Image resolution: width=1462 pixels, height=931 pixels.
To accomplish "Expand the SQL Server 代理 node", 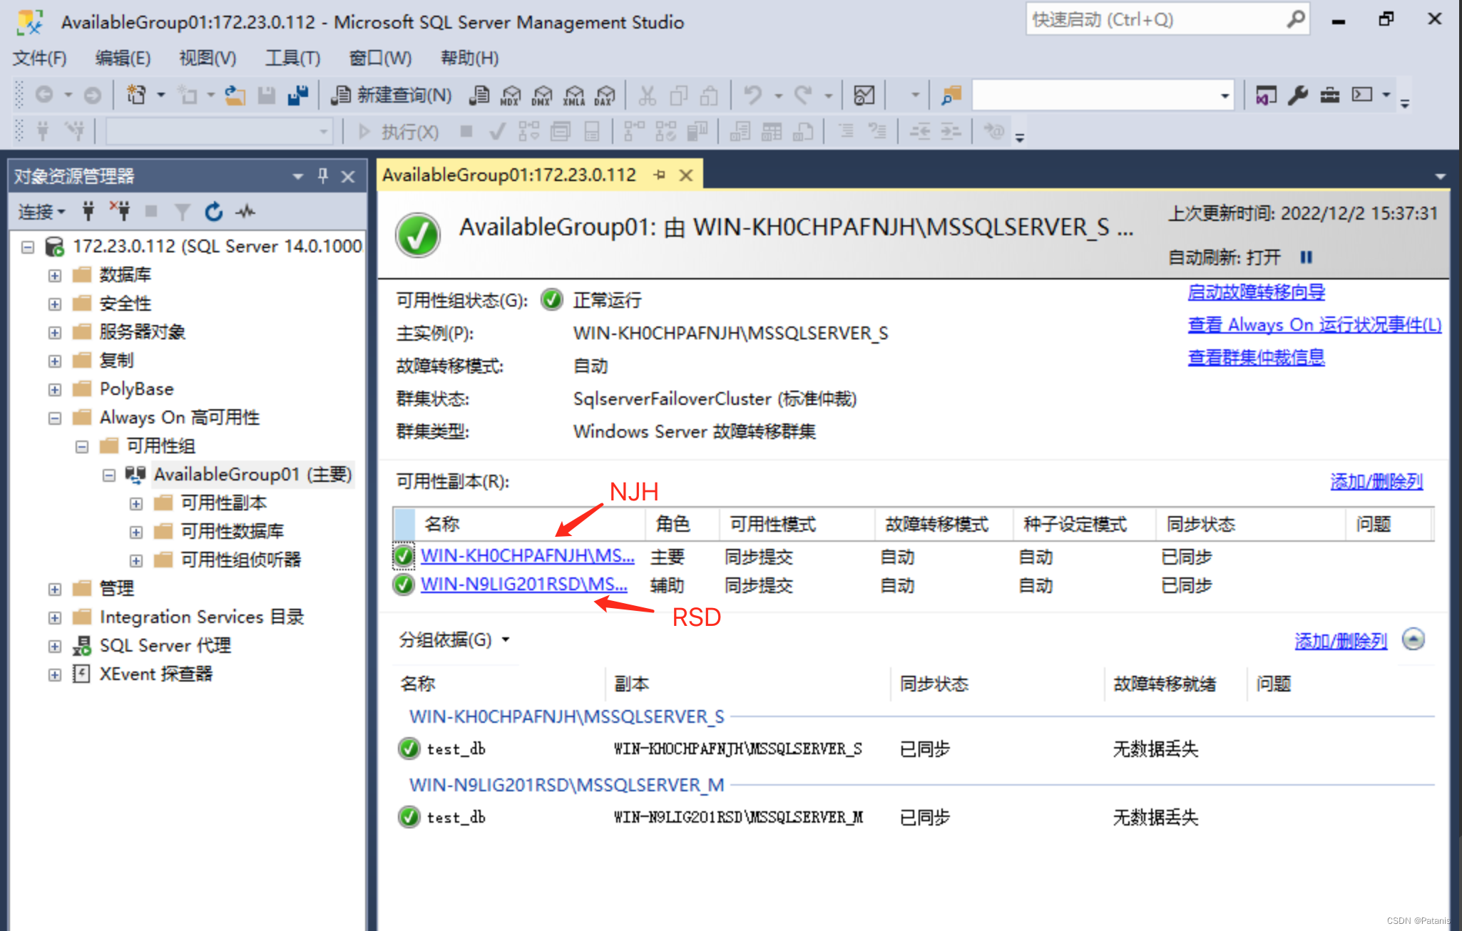I will click(x=55, y=646).
